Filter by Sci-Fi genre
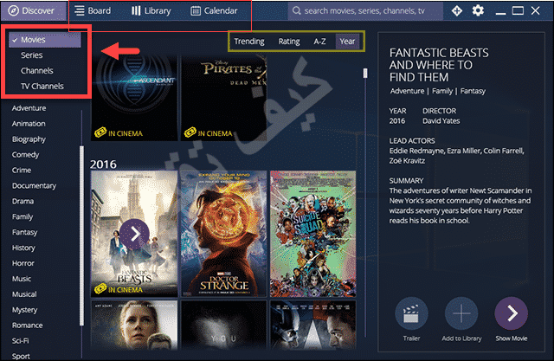 pyautogui.click(x=21, y=341)
